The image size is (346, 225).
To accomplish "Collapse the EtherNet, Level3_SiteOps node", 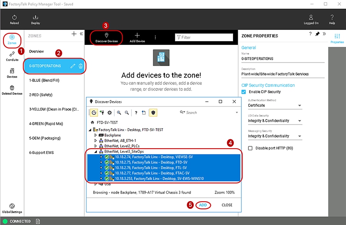I will (96, 151).
